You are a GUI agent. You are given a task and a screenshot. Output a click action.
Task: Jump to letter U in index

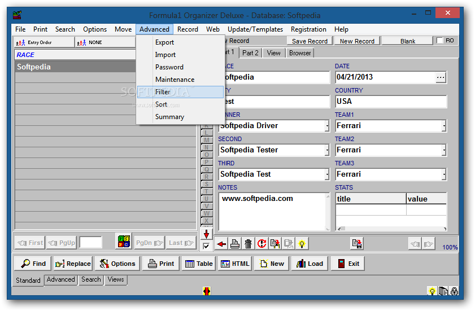206,199
